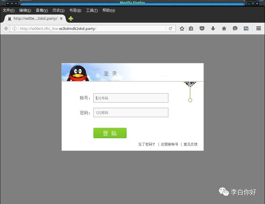Close the w00e...2skd.party tab
265x204 pixels.
(61, 18)
